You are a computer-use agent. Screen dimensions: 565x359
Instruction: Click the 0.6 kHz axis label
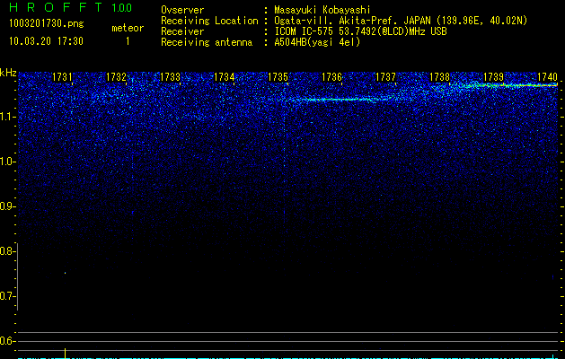click(6, 341)
